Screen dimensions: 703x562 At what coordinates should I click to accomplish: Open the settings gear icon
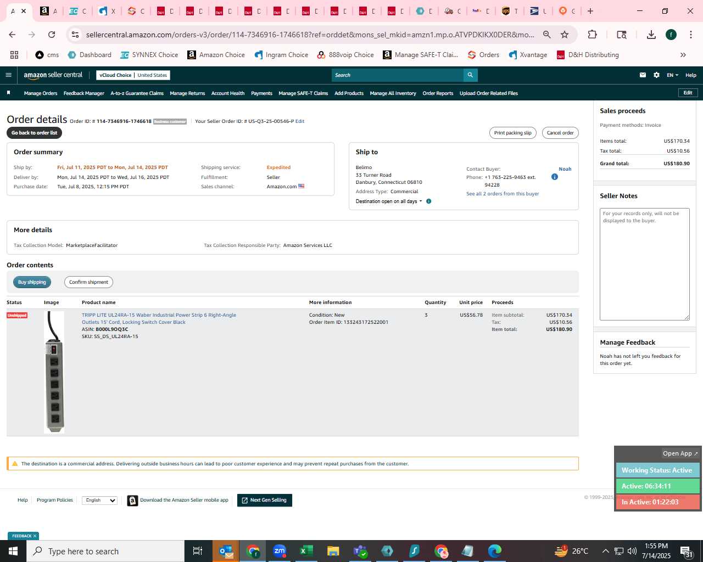tap(656, 75)
